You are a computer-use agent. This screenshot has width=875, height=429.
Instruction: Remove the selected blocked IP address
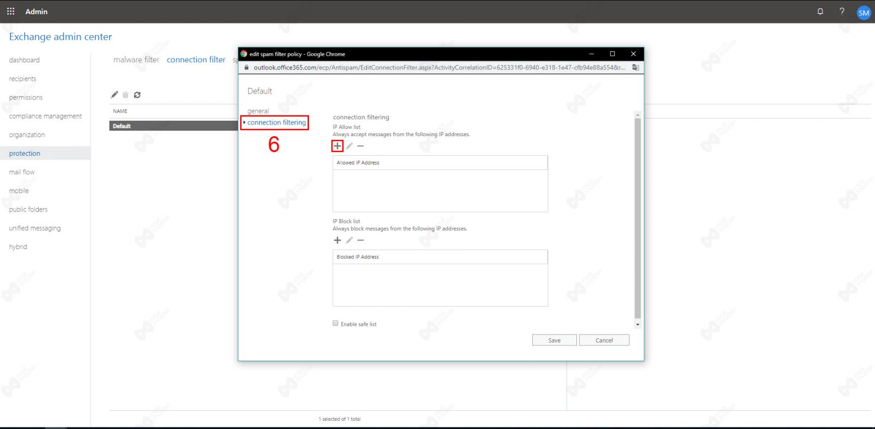pyautogui.click(x=360, y=240)
